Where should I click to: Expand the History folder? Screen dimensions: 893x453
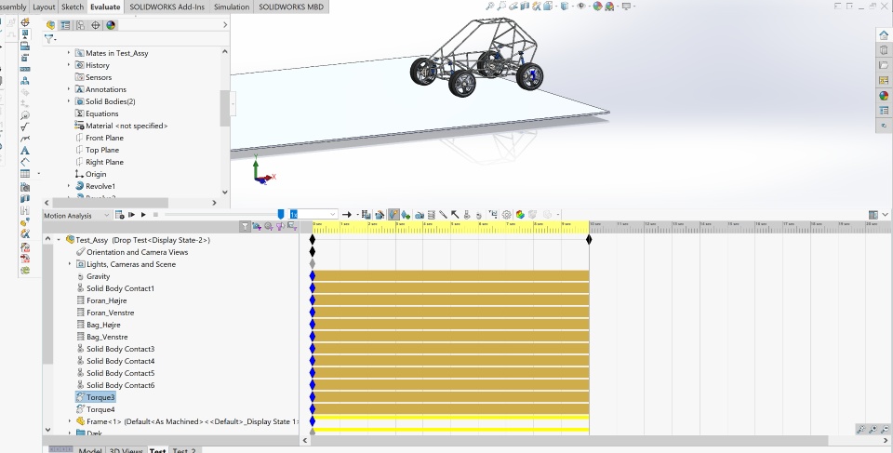tap(69, 65)
